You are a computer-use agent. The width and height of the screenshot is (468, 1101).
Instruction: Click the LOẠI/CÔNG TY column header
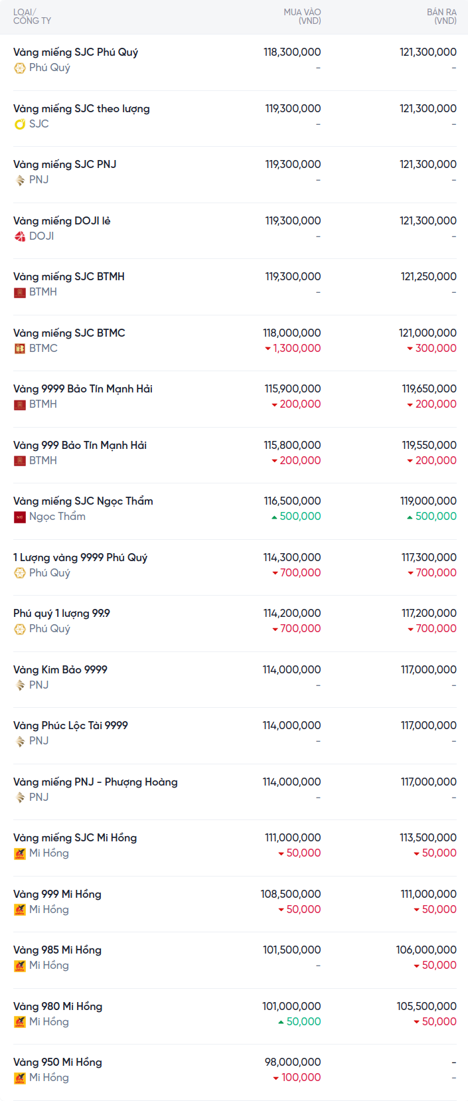coord(32,17)
